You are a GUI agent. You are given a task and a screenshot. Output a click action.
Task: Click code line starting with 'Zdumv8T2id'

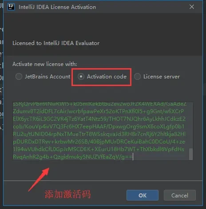(99, 111)
